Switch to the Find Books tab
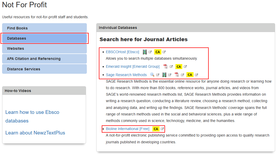 44,28
